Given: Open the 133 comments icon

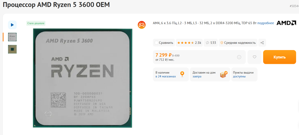Looking at the screenshot, I should pyautogui.click(x=211, y=43).
